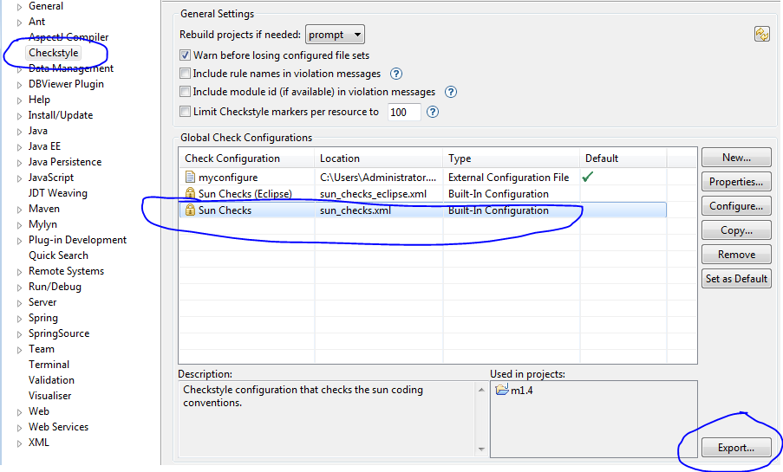The height and width of the screenshot is (472, 783).
Task: Click the m1.4 project entry
Action: point(514,390)
